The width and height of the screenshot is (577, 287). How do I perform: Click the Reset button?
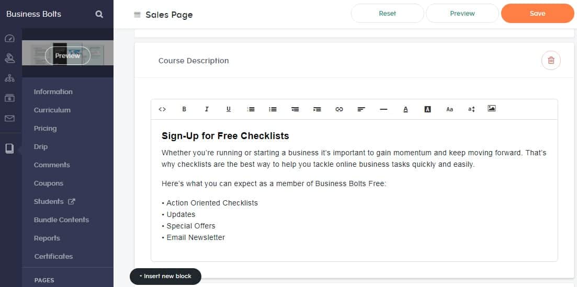(387, 14)
